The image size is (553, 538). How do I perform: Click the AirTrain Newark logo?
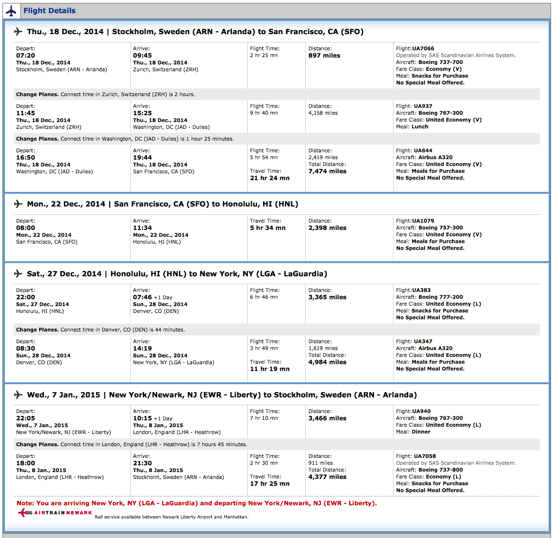[55, 513]
